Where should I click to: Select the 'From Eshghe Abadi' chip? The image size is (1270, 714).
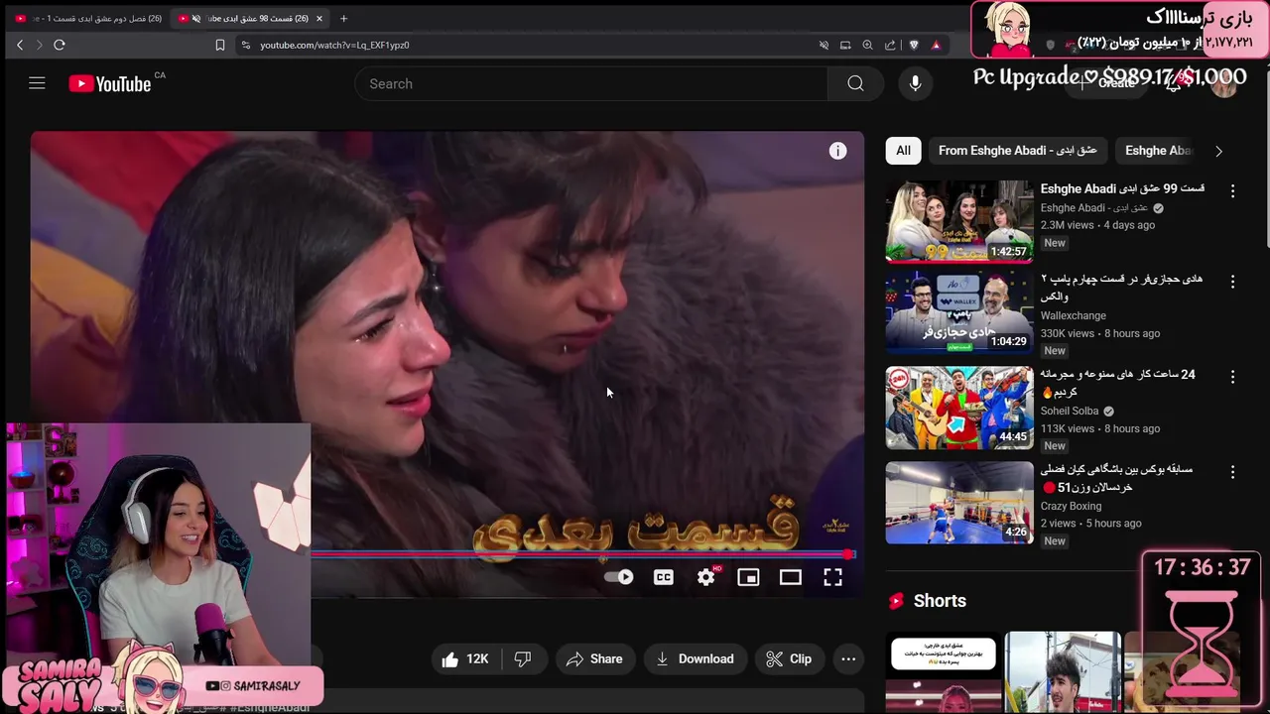[1017, 151]
